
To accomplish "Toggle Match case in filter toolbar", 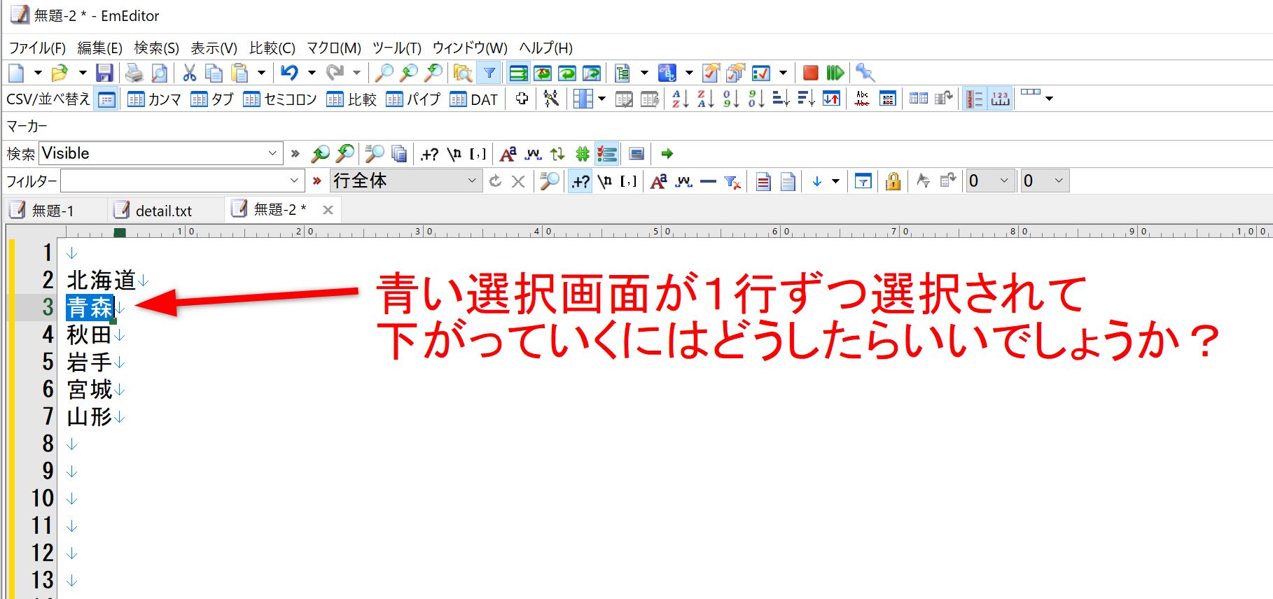I will coord(658,181).
